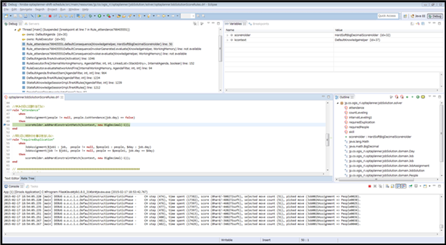The width and height of the screenshot is (446, 245).
Task: Click the red Terminate icon in main toolbar
Action: point(50,16)
